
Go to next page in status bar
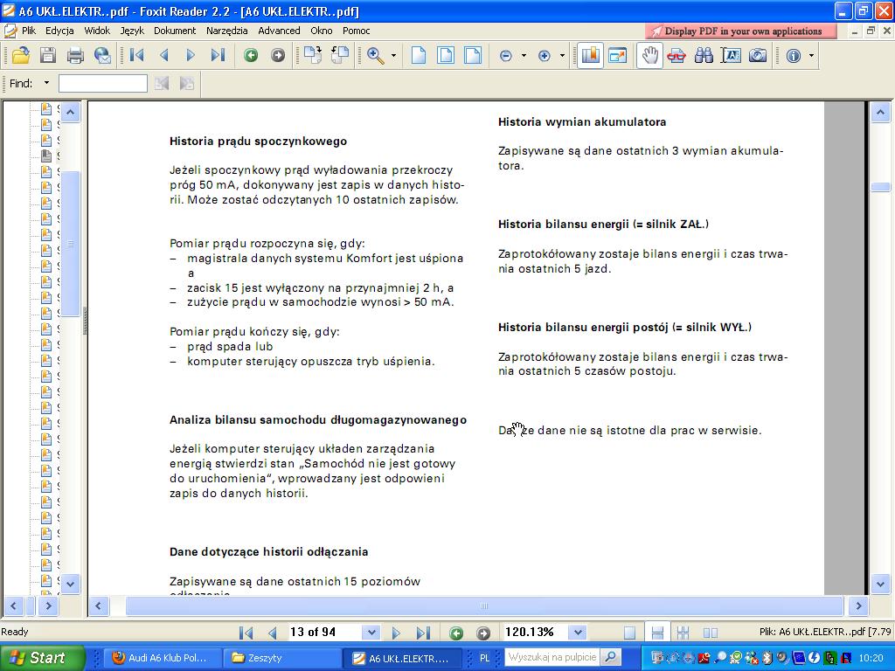click(x=396, y=633)
